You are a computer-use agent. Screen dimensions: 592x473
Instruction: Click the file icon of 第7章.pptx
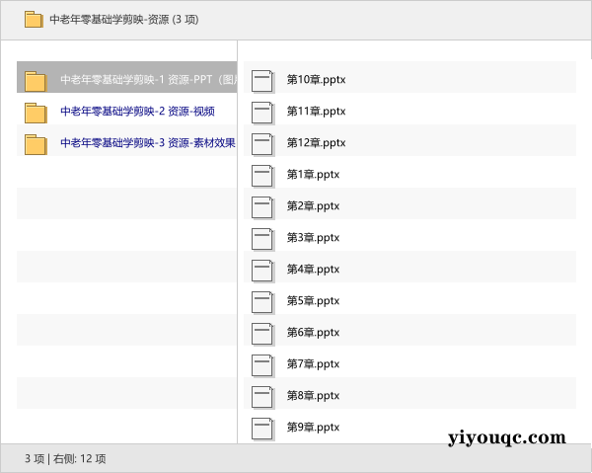(x=262, y=365)
